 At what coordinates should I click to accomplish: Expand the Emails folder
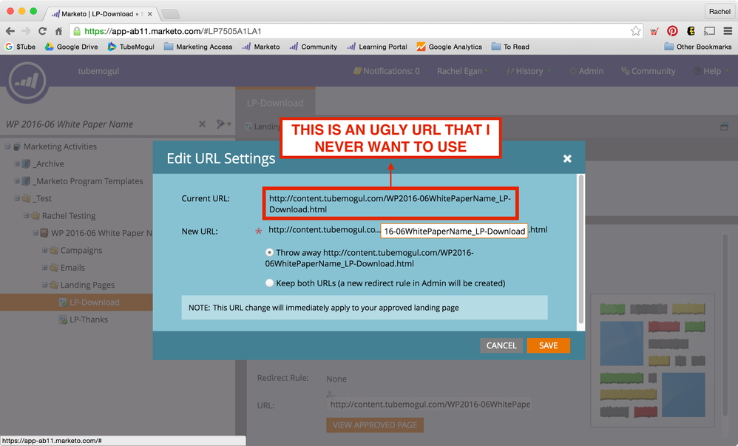44,268
